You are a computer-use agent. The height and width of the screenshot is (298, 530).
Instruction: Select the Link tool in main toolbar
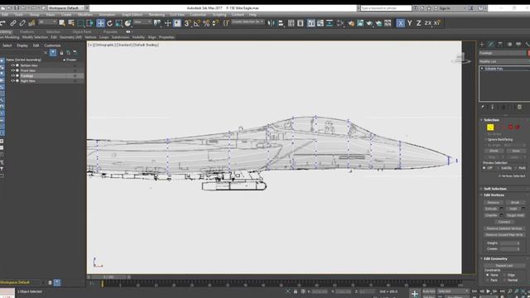tap(13, 23)
